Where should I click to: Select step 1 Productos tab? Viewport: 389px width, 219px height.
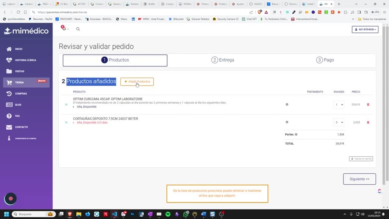coord(115,60)
